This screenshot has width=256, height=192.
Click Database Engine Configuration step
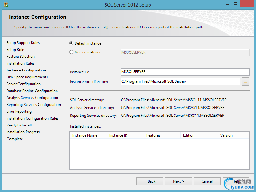pyautogui.click(x=32, y=91)
